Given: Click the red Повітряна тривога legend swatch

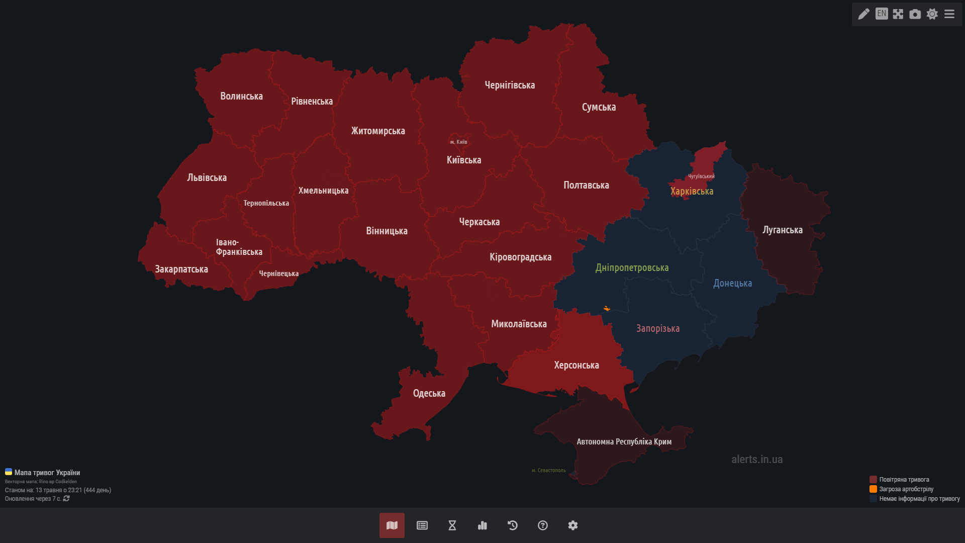Looking at the screenshot, I should tap(873, 480).
